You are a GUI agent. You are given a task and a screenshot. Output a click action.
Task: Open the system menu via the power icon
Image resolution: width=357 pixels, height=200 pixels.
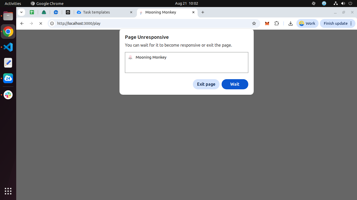click(350, 3)
